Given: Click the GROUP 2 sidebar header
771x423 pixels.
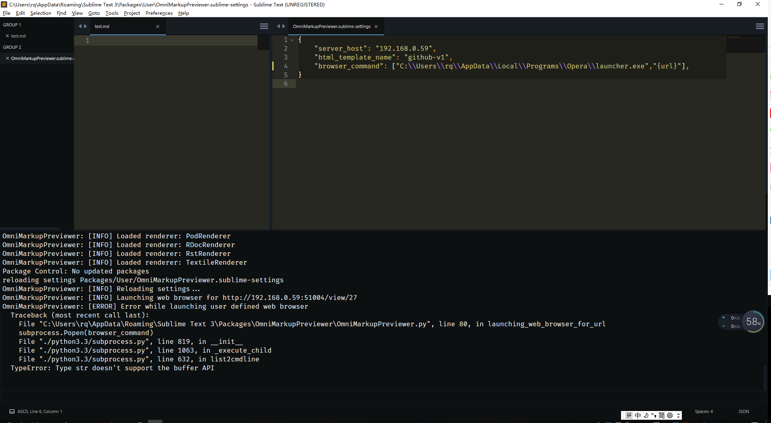Looking at the screenshot, I should click(12, 47).
